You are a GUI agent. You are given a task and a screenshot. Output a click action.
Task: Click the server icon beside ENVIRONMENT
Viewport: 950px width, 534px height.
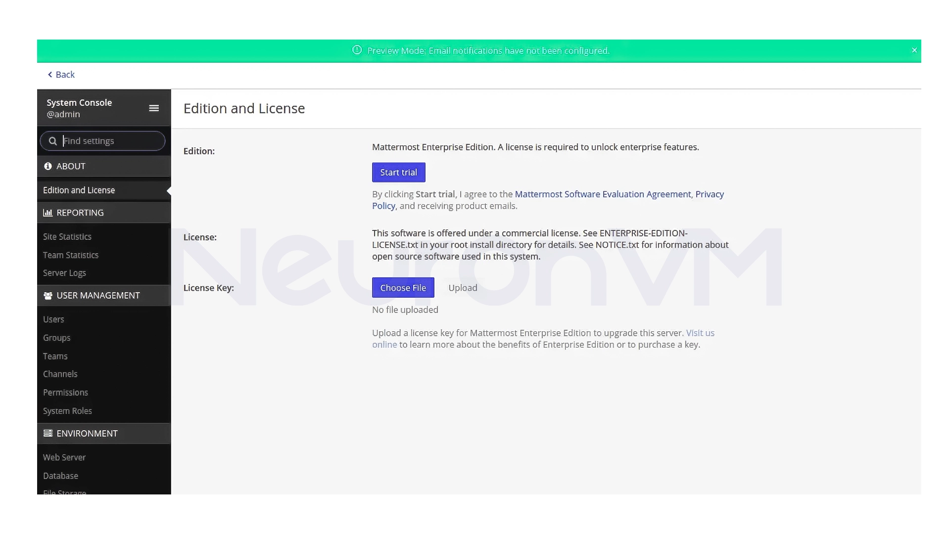click(x=47, y=433)
